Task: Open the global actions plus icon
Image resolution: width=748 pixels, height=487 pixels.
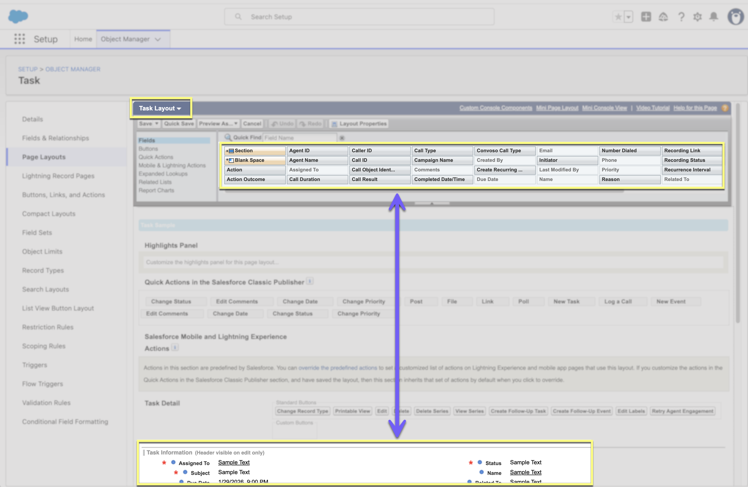Action: pyautogui.click(x=646, y=17)
